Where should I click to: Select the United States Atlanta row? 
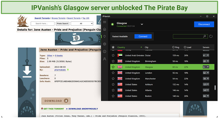coord(162,90)
